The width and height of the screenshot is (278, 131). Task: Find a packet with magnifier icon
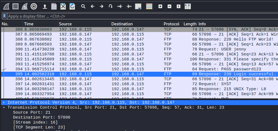point(83,7)
